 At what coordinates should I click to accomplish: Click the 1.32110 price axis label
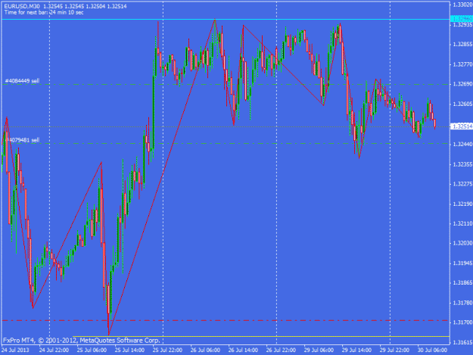(462, 223)
